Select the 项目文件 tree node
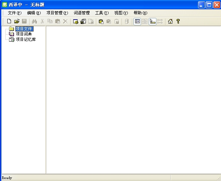 (x=24, y=29)
